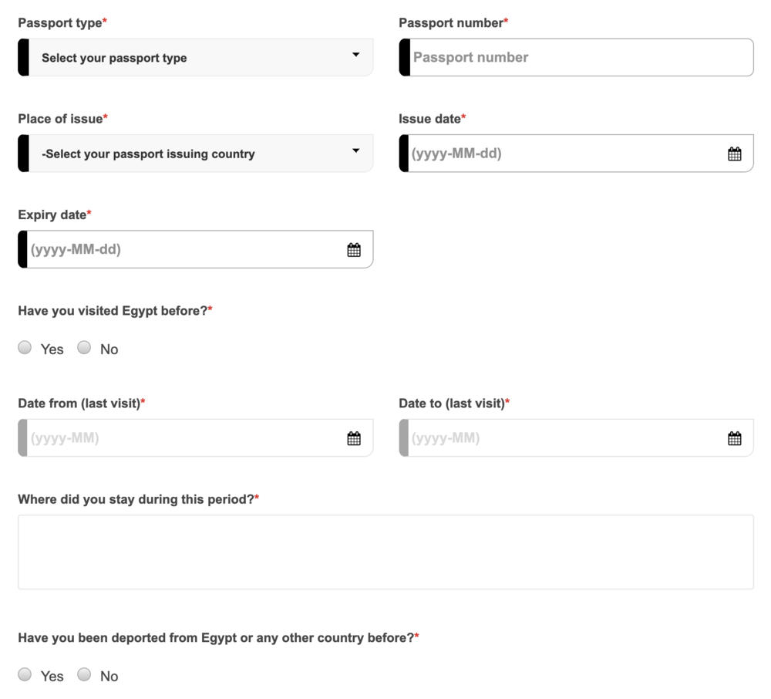This screenshot has height=699, width=771.
Task: Focus the Passport number field
Action: (x=578, y=58)
